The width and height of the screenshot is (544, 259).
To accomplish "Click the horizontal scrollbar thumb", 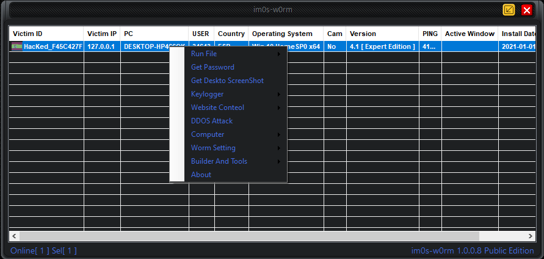I will click(249, 236).
